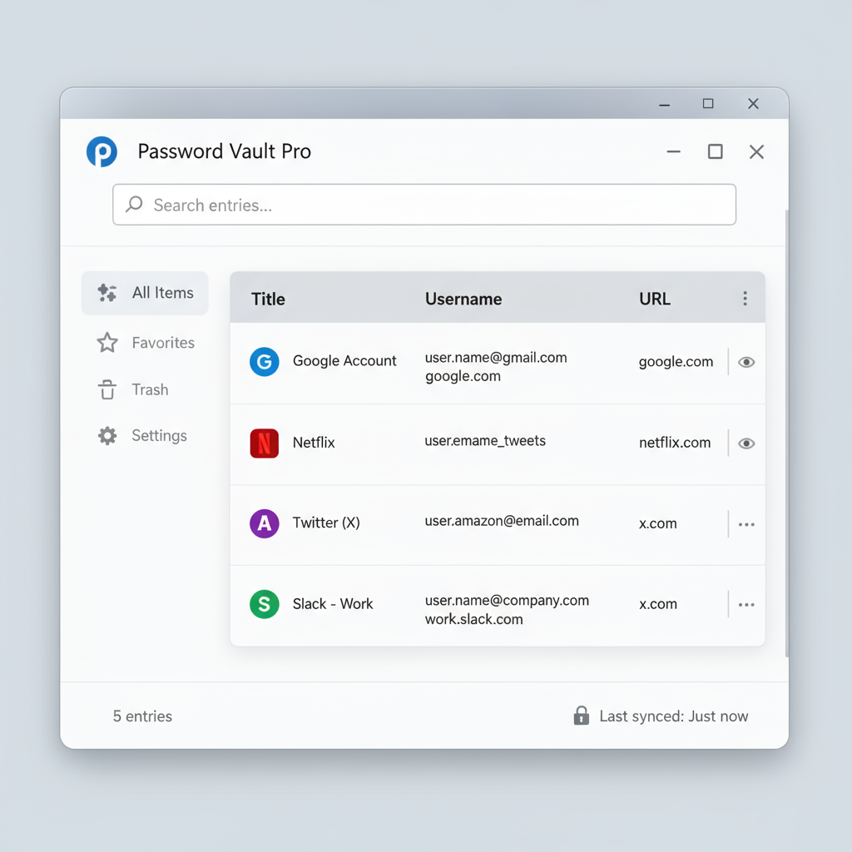This screenshot has width=852, height=852.
Task: Select the Google Account entry title
Action: (344, 361)
